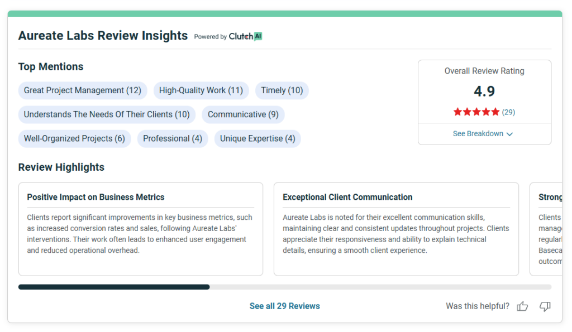
Task: Select the Professional (4) mention tag
Action: pyautogui.click(x=173, y=138)
